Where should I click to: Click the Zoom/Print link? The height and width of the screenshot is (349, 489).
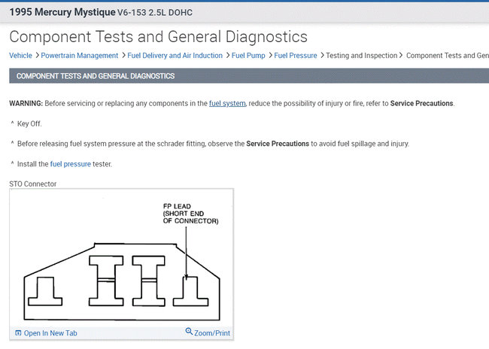pos(212,333)
